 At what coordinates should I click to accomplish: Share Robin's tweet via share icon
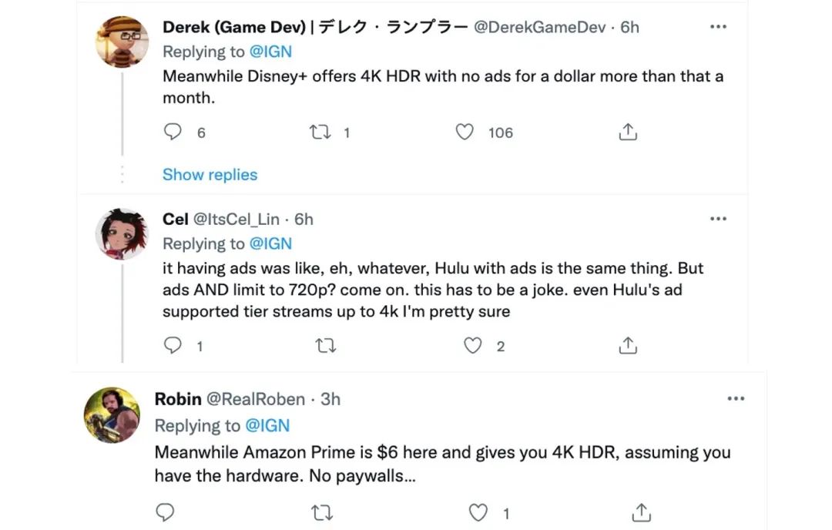click(x=641, y=512)
